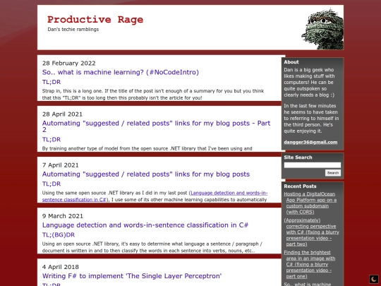Select the "28 April 2021" date text
381x286 pixels.
pos(62,114)
